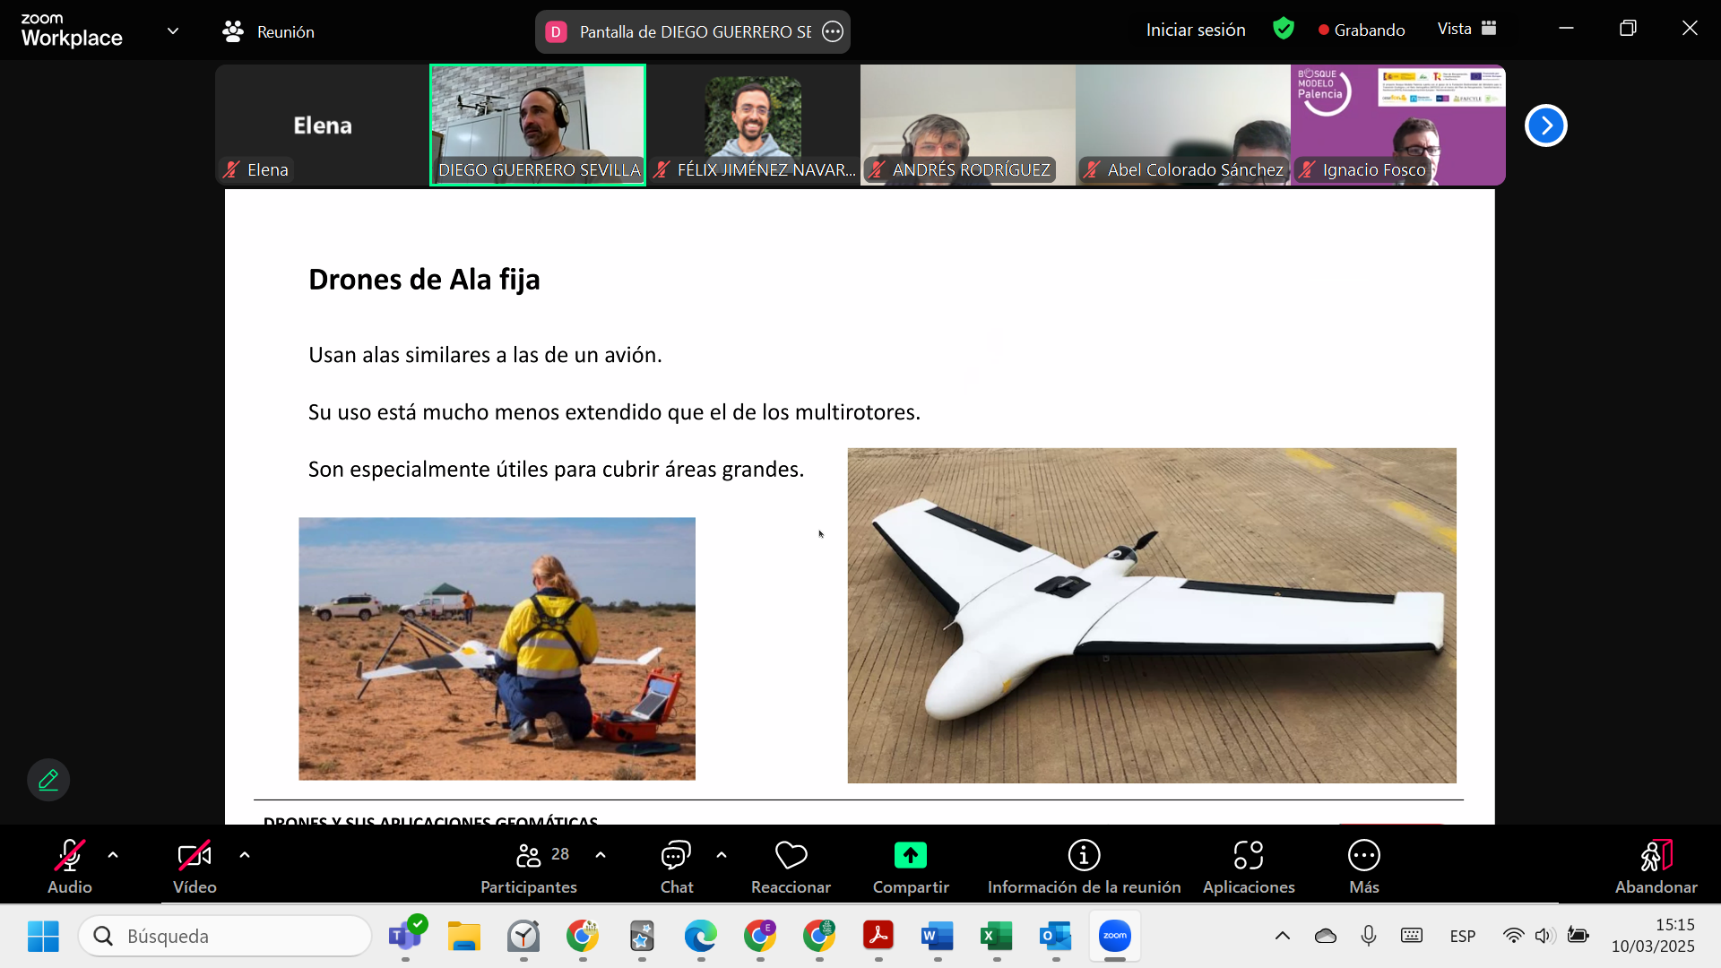Viewport: 1721px width, 968px height.
Task: Click the green encryption shield icon
Action: tap(1284, 29)
